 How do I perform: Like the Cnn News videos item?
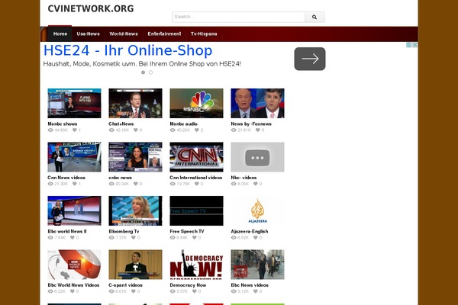75,184
